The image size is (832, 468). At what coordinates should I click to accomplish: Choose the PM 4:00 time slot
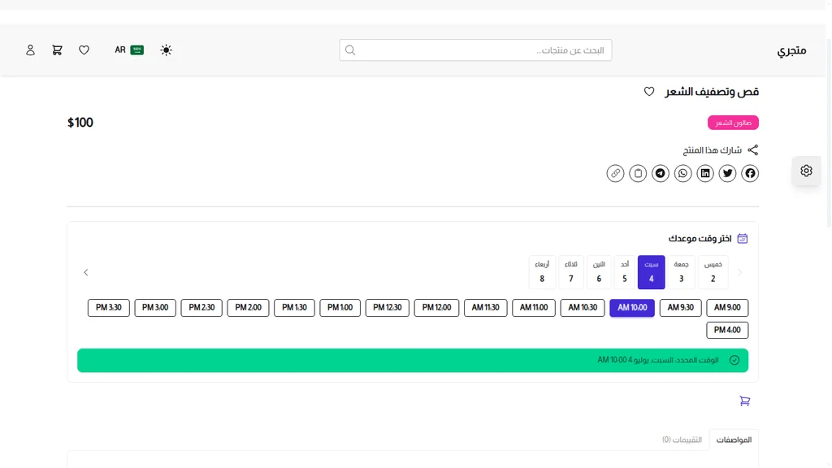[727, 330]
